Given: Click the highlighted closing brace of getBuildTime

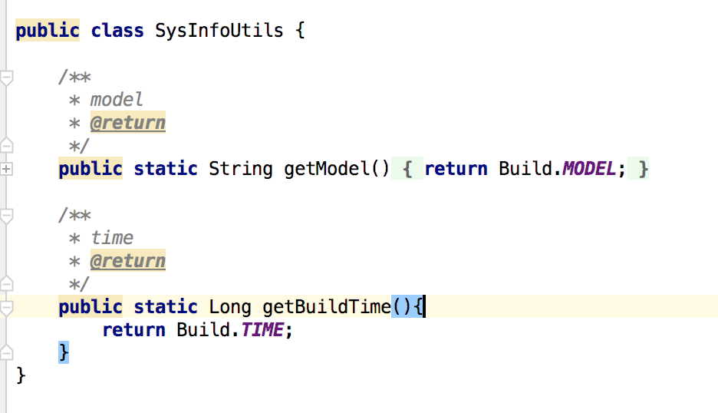Looking at the screenshot, I should pyautogui.click(x=64, y=352).
